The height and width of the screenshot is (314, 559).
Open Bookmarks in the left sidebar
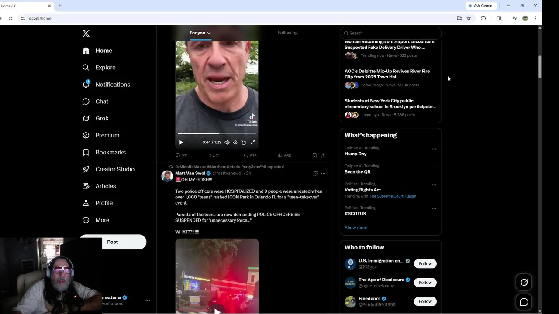tap(104, 152)
